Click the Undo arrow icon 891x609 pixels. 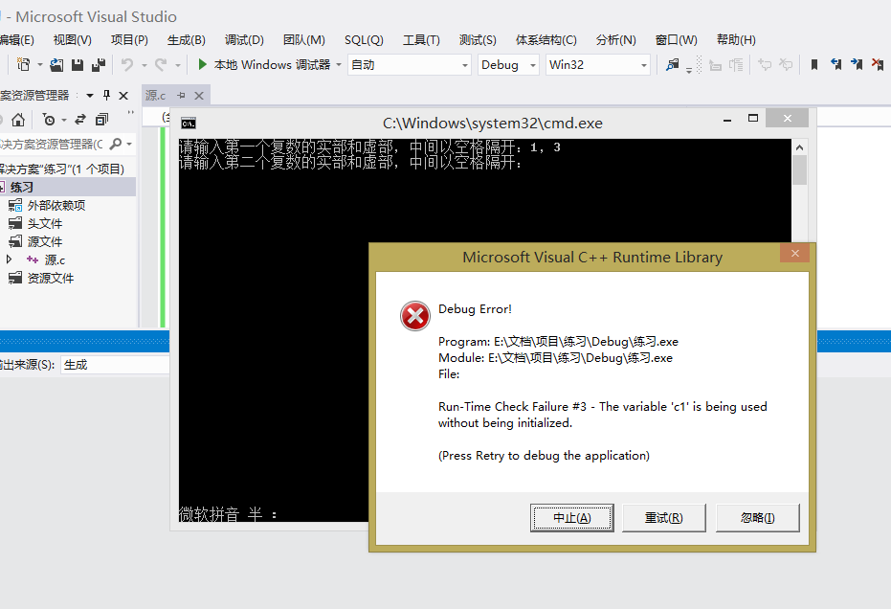click(x=127, y=65)
